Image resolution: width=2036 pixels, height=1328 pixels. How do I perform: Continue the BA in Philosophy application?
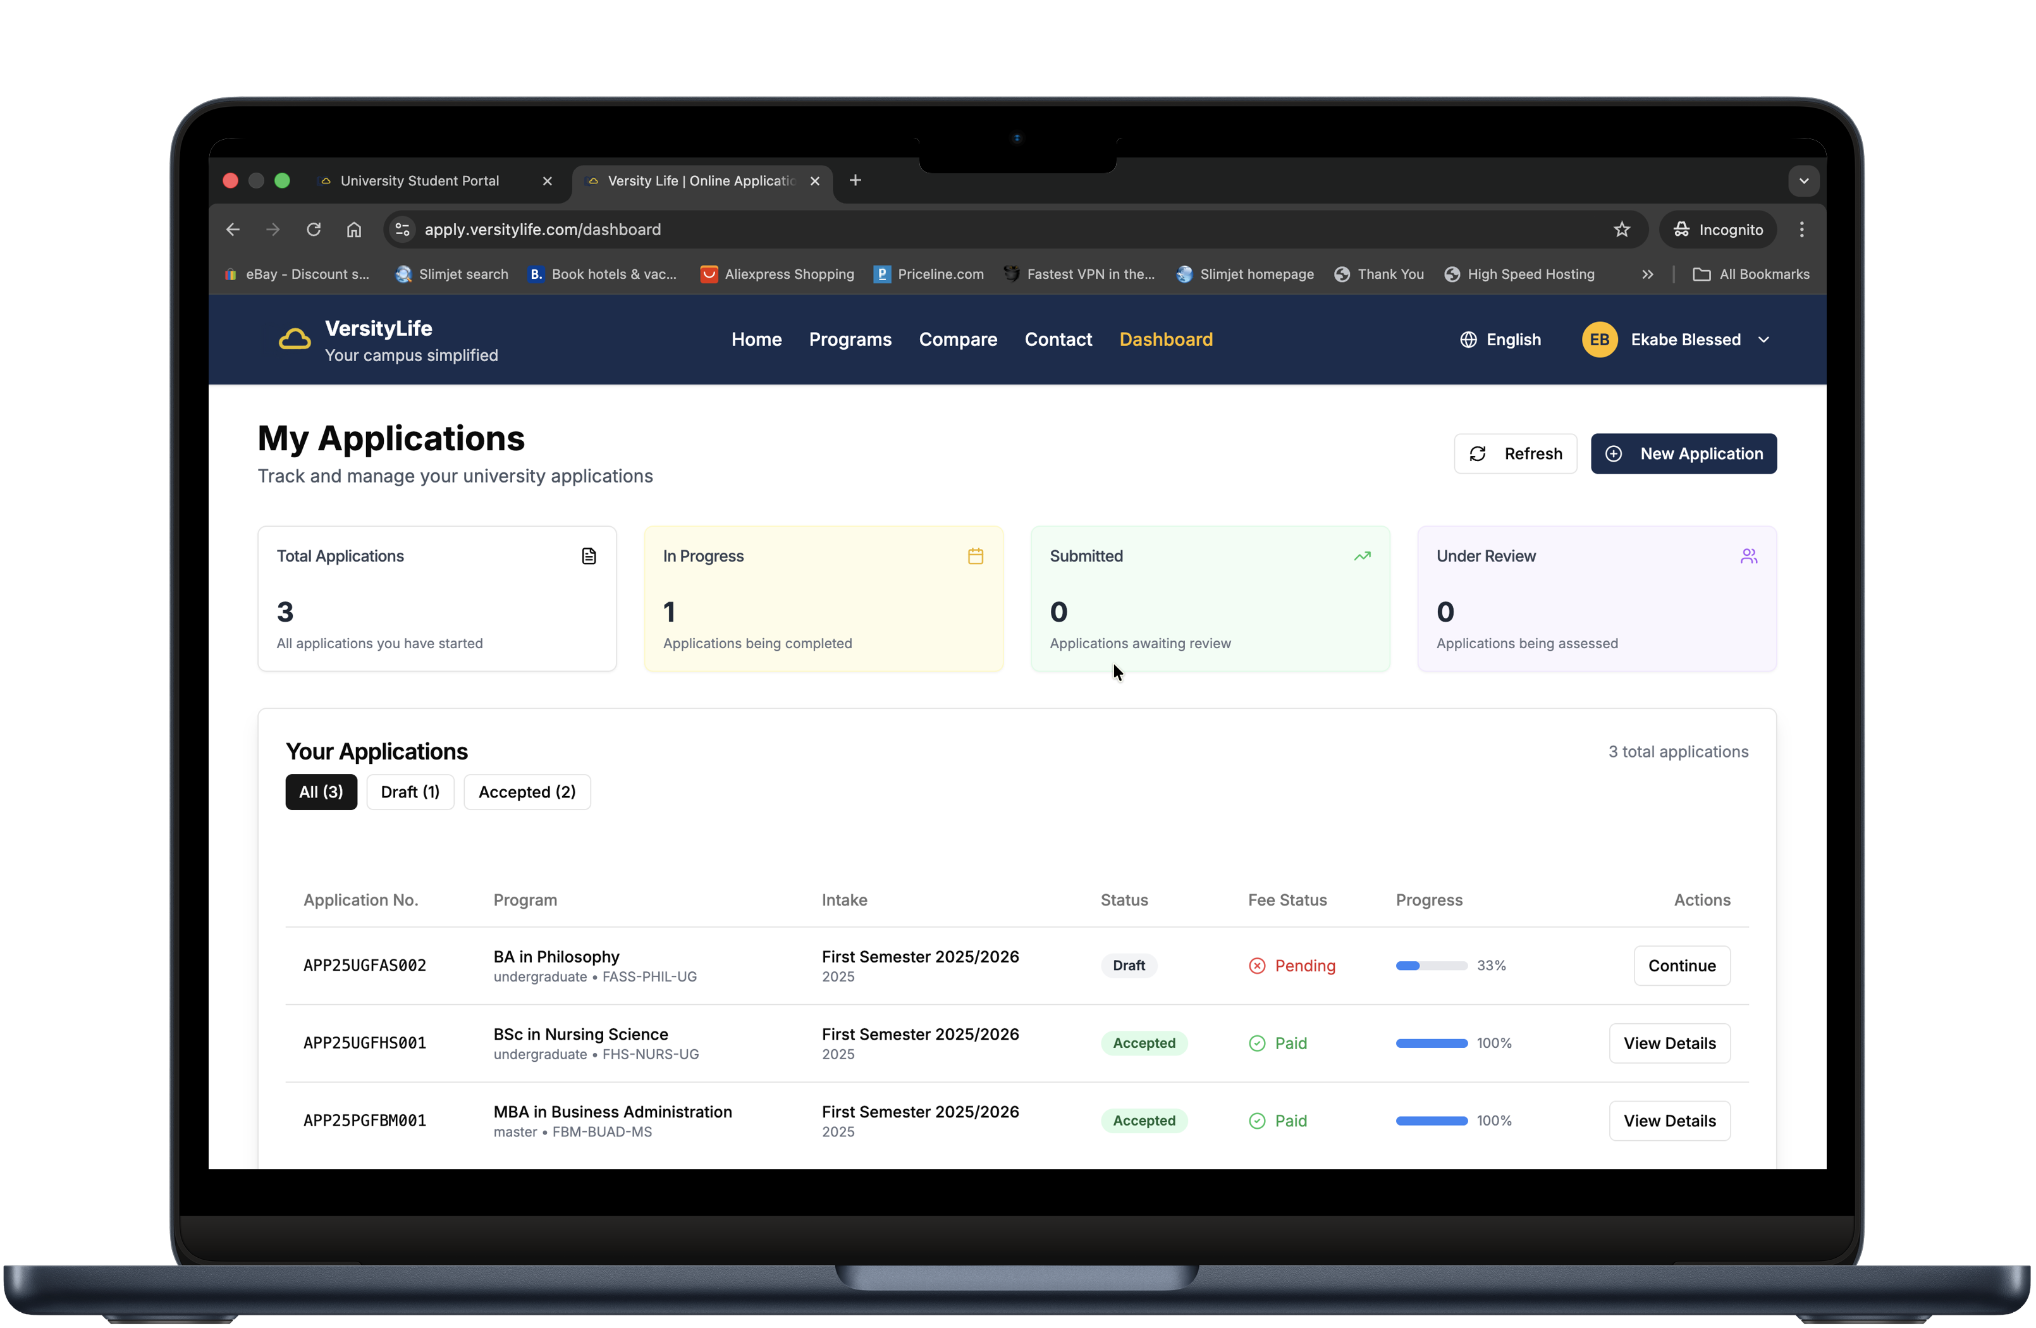(1682, 965)
